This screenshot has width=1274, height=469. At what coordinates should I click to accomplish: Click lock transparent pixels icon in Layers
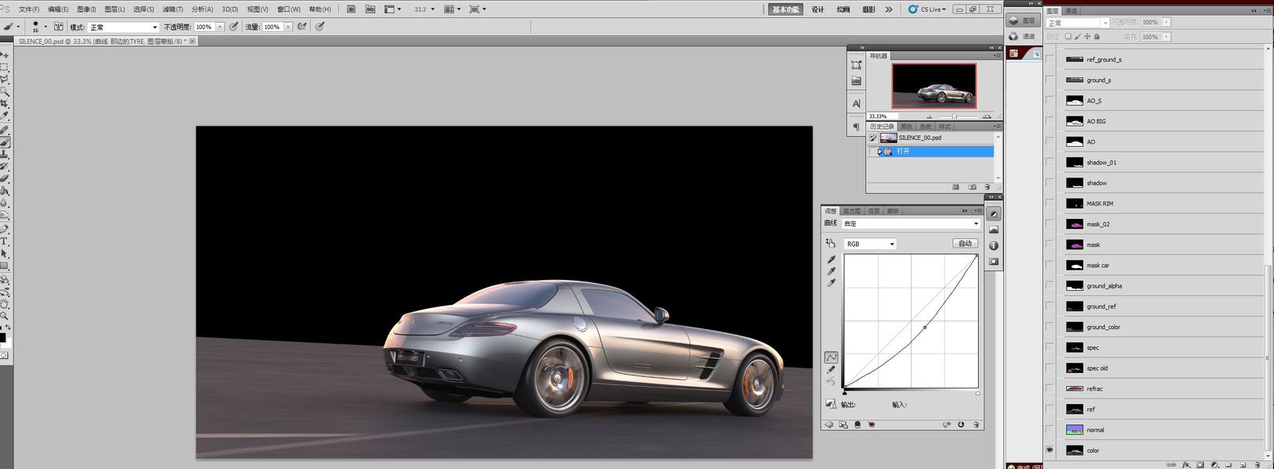[x=1068, y=37]
